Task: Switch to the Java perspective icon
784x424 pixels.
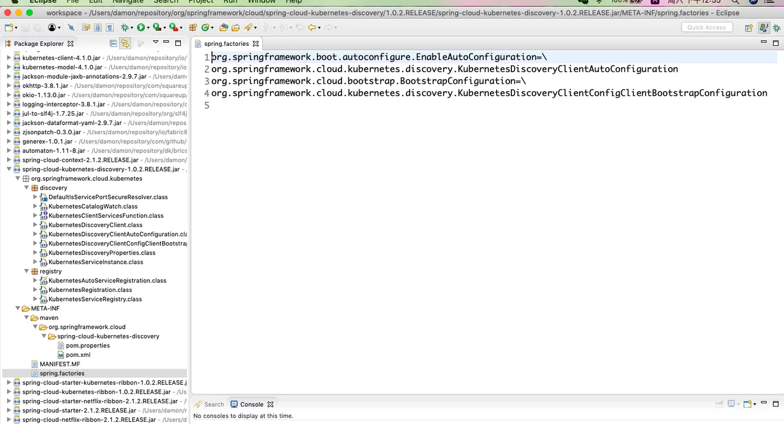Action: coord(764,27)
